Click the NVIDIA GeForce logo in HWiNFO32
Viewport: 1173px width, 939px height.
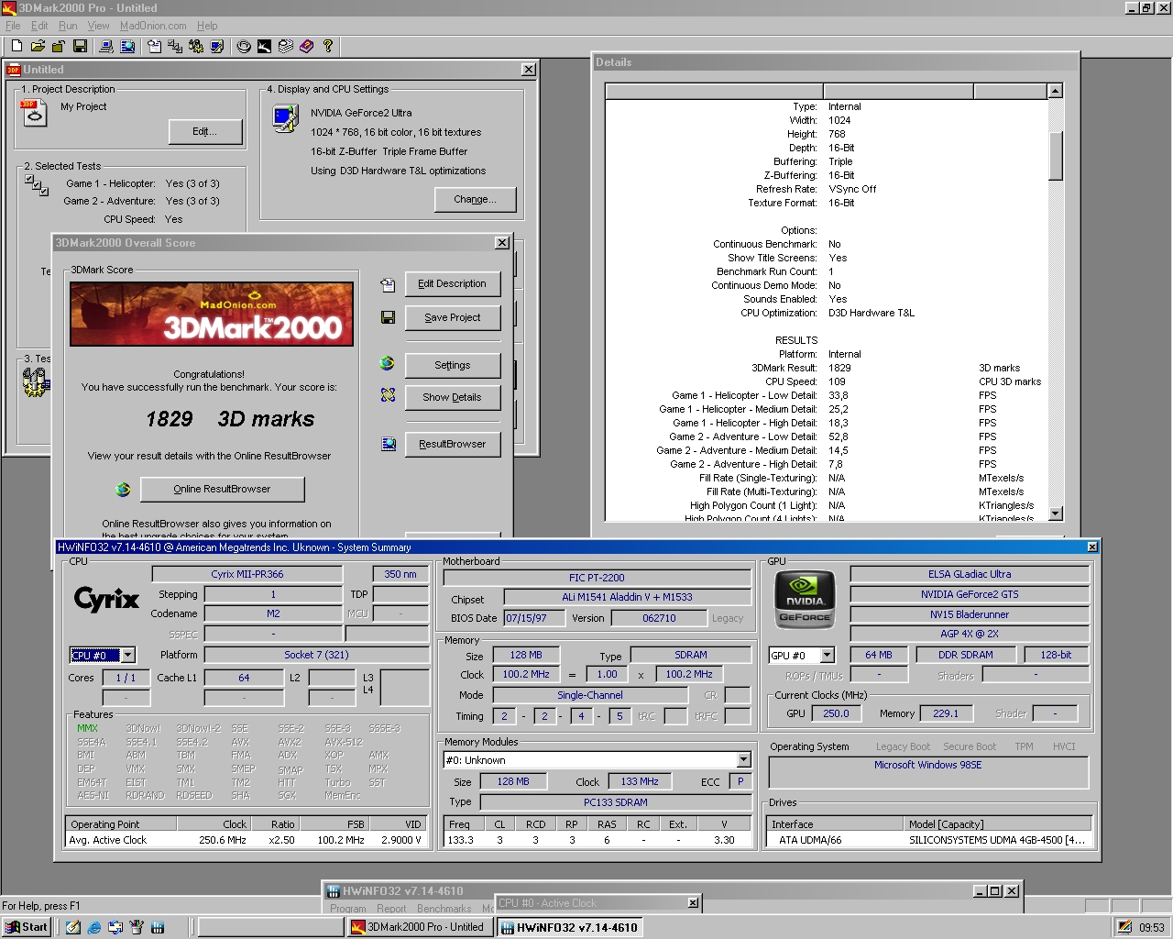tap(806, 599)
